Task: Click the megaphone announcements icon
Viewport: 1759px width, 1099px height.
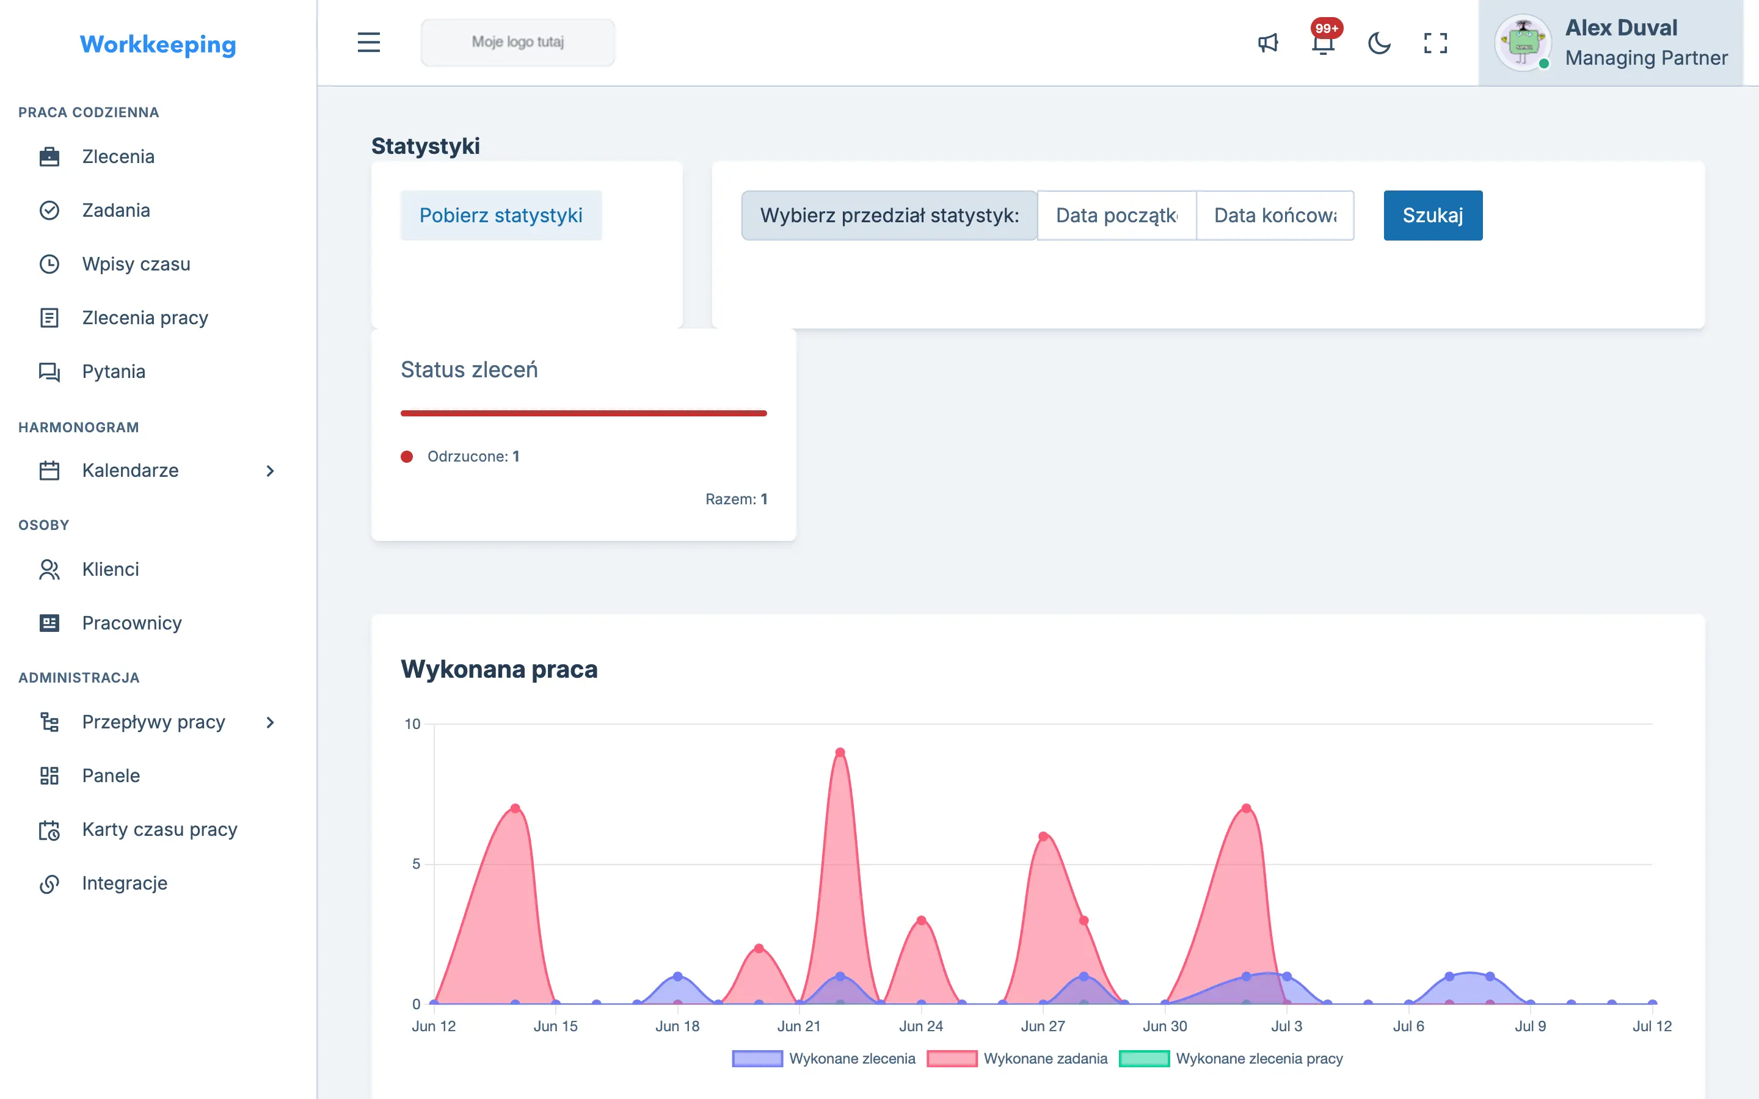Action: coord(1268,43)
